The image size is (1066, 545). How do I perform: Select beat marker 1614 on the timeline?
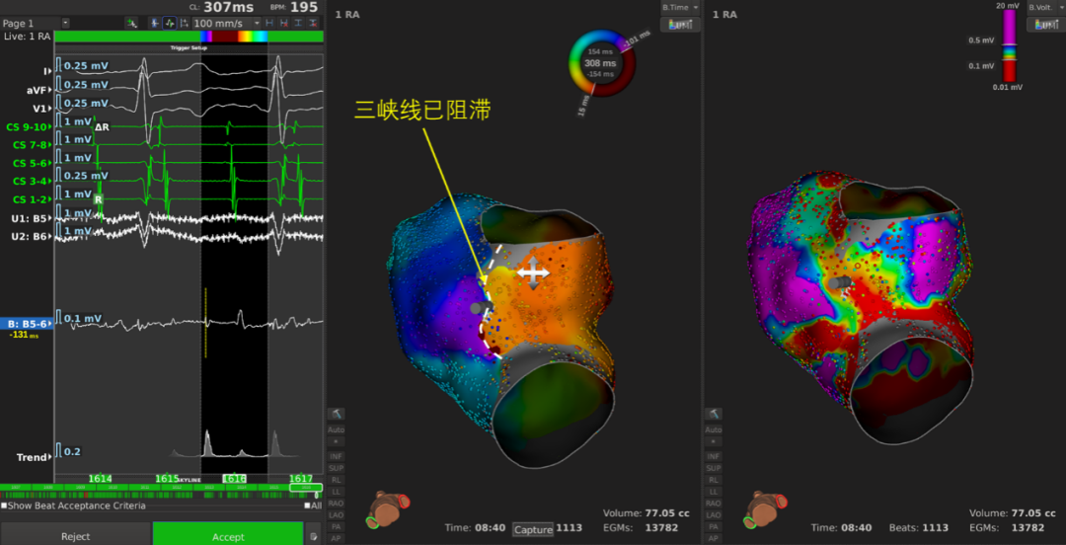click(x=100, y=479)
